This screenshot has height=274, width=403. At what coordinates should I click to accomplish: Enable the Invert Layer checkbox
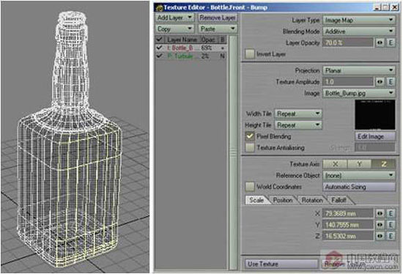[x=250, y=54]
